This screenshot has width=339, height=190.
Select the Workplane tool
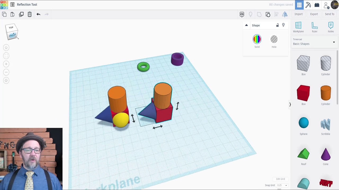click(x=298, y=27)
